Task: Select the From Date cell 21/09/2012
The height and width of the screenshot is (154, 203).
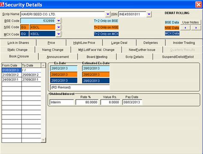Action: coord(12,75)
